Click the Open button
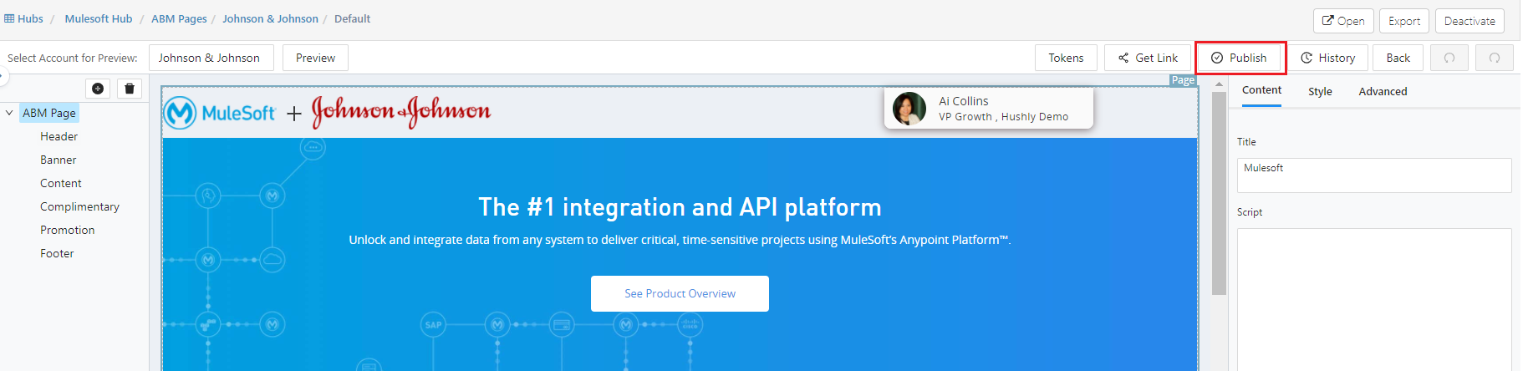 pyautogui.click(x=1342, y=21)
